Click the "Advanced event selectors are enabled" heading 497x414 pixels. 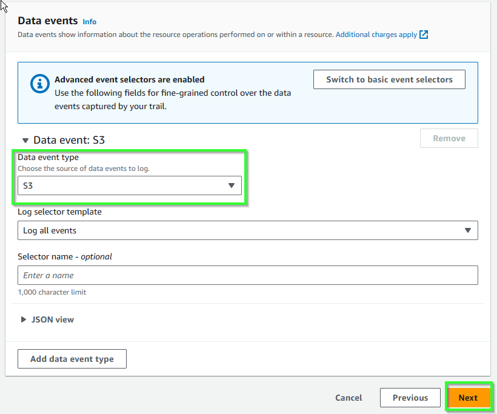pos(129,79)
